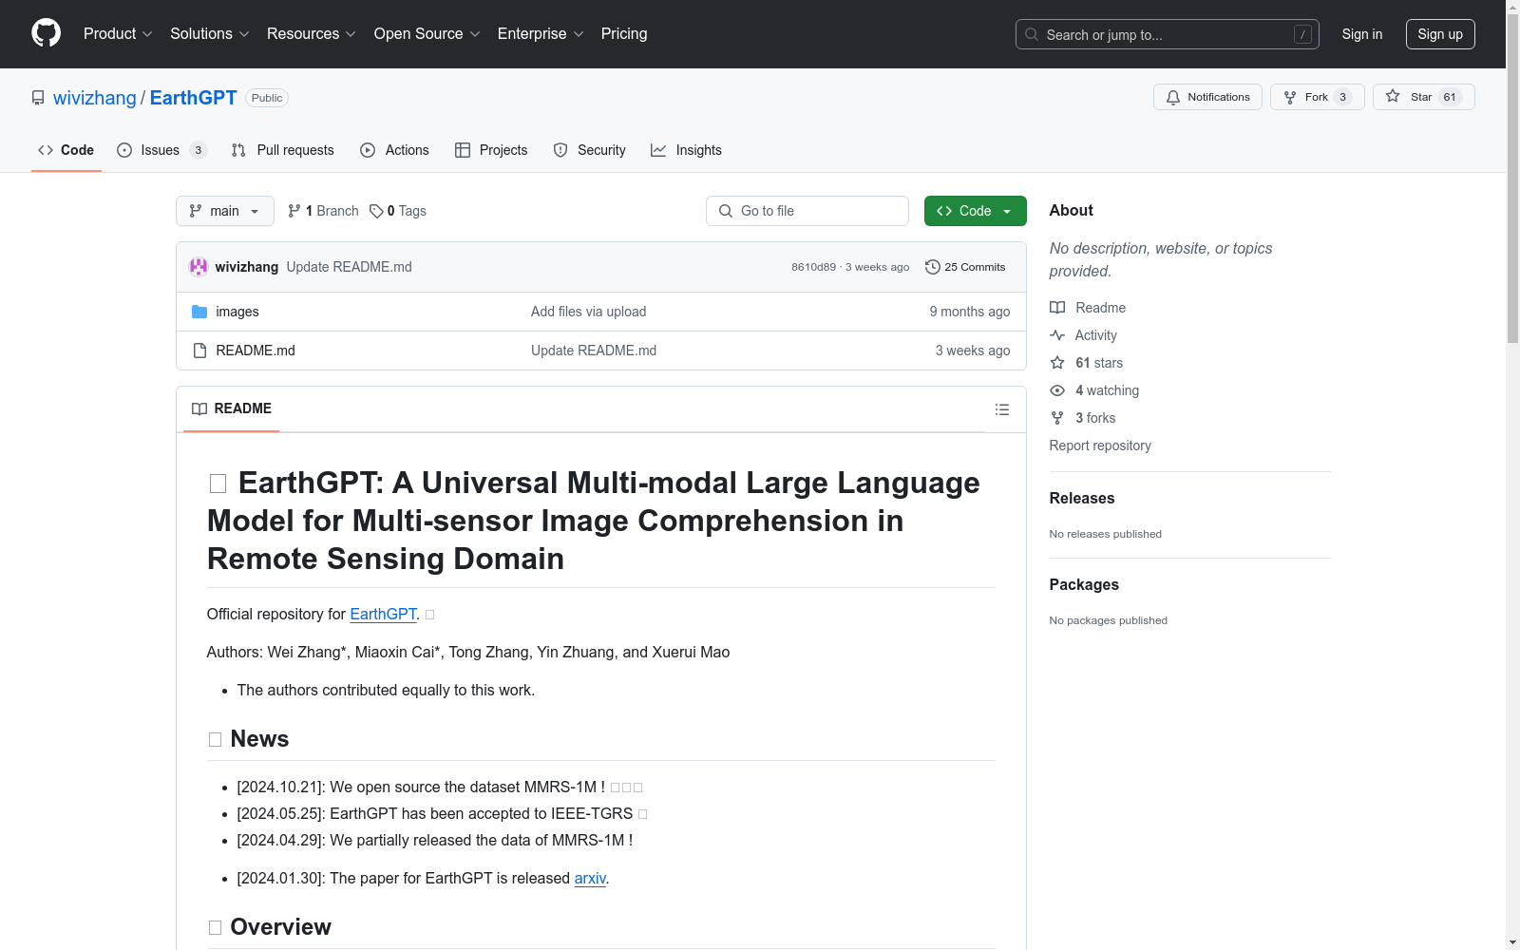Open the Packages section heading
Image resolution: width=1520 pixels, height=950 pixels.
(x=1084, y=584)
